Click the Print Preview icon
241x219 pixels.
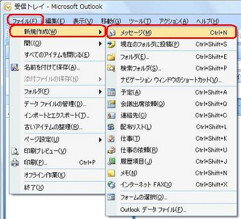pos(14,151)
